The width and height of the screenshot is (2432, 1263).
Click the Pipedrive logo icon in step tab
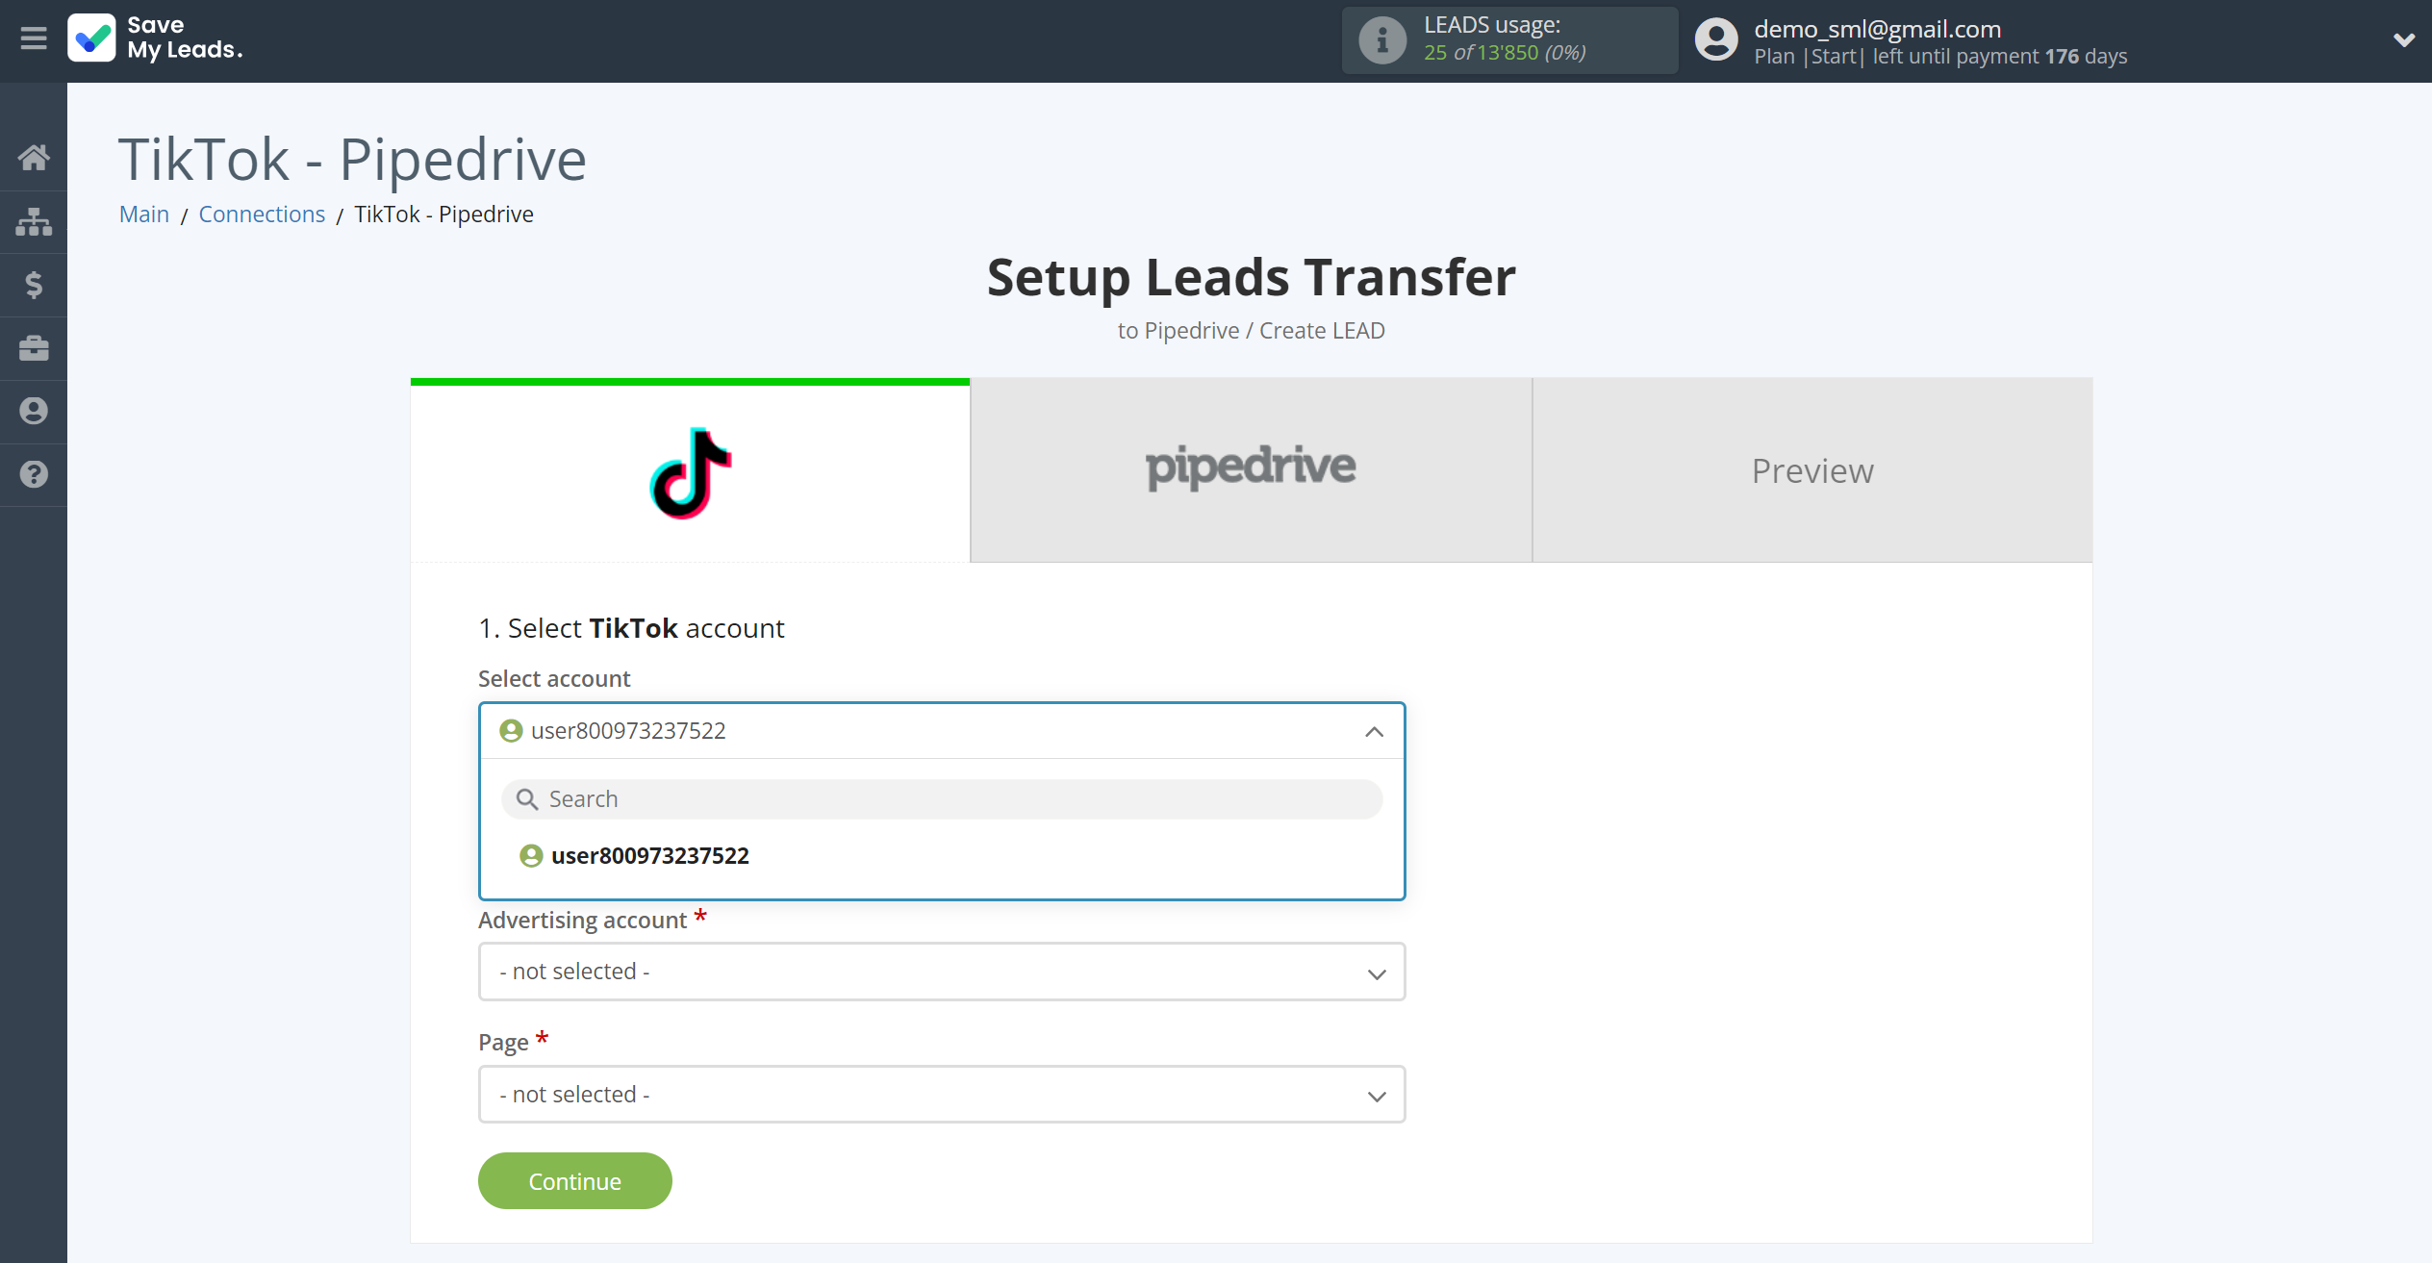1252,468
